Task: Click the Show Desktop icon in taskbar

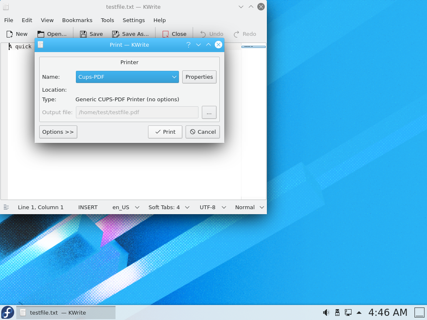Action: pyautogui.click(x=419, y=312)
